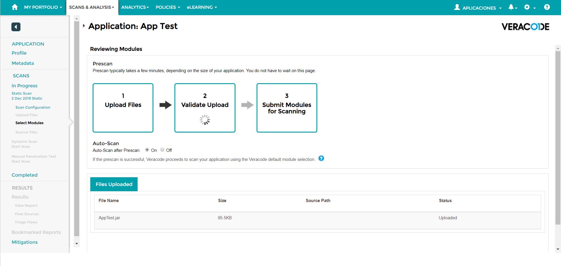
Task: Click the File Name column header
Action: click(109, 201)
